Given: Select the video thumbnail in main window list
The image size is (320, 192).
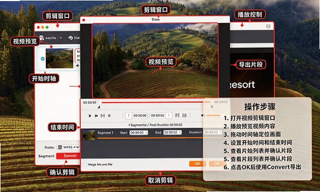Looking at the screenshot, I should tap(60, 59).
